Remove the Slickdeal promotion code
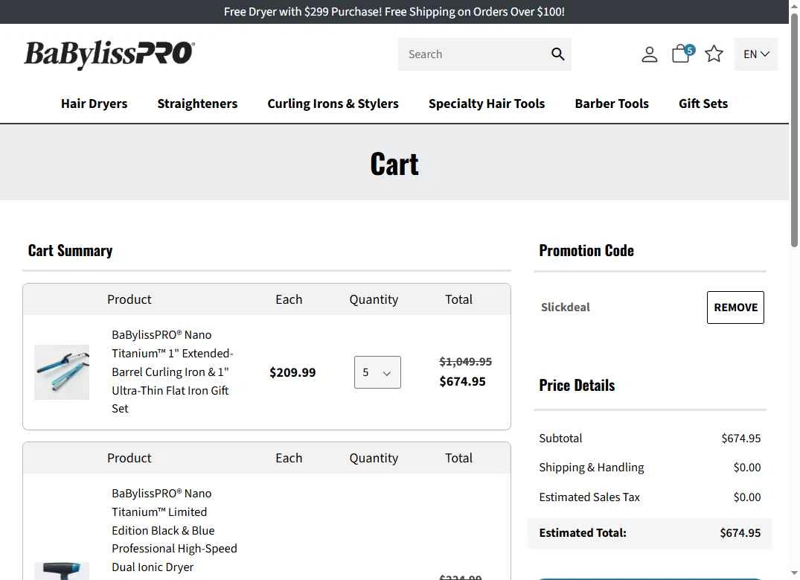800x580 pixels. coord(735,307)
